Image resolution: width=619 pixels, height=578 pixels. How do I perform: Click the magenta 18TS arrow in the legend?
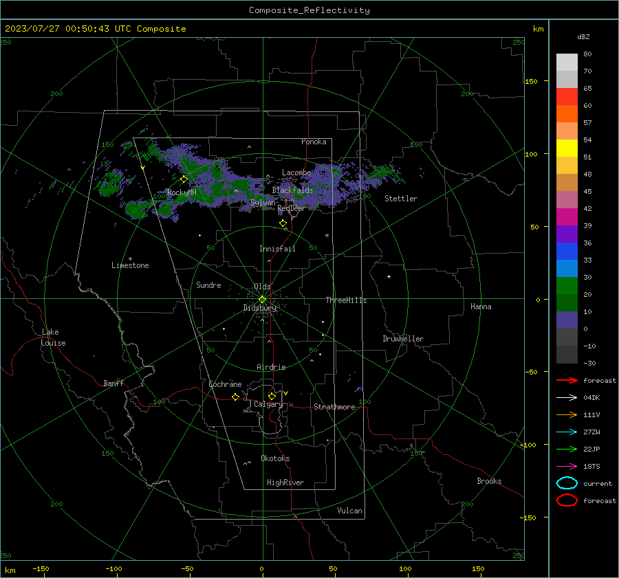pyautogui.click(x=567, y=466)
